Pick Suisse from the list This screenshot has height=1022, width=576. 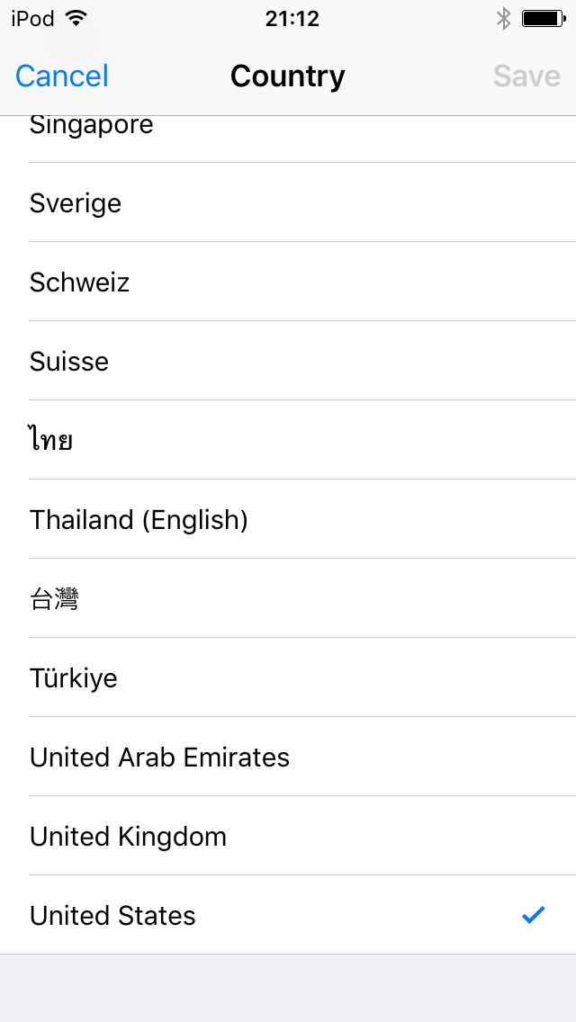click(69, 362)
